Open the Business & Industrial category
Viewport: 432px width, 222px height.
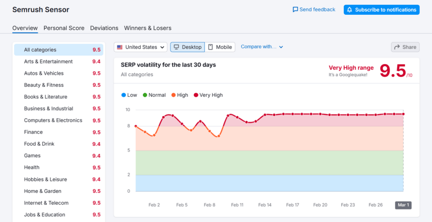(x=59, y=109)
